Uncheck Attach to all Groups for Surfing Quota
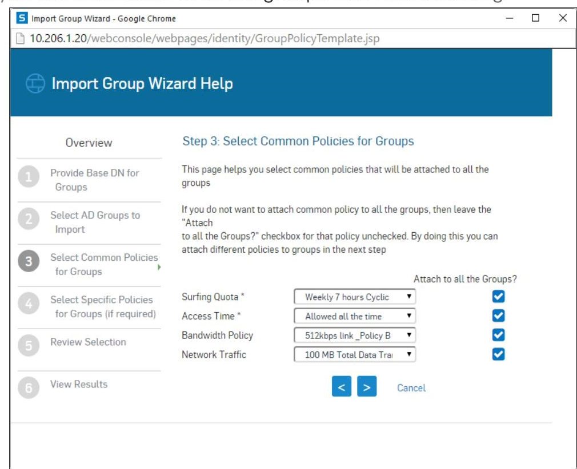 point(498,297)
